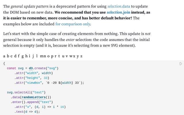Viewport: 184px width, 115px height.
Task: Click the letter 'z' in SVG output
Action: 81,56
